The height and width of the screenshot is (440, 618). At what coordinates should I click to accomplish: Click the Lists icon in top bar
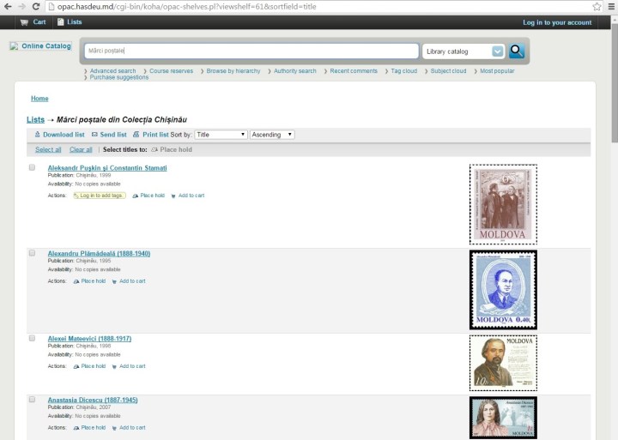[59, 22]
